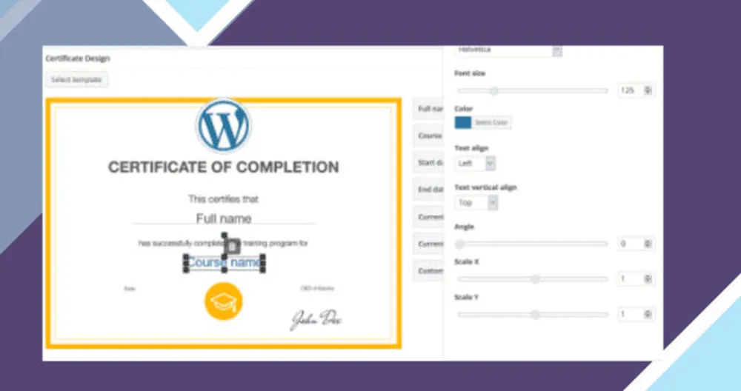The height and width of the screenshot is (391, 741).
Task: Click the Scale Y stepper arrows
Action: pos(648,315)
